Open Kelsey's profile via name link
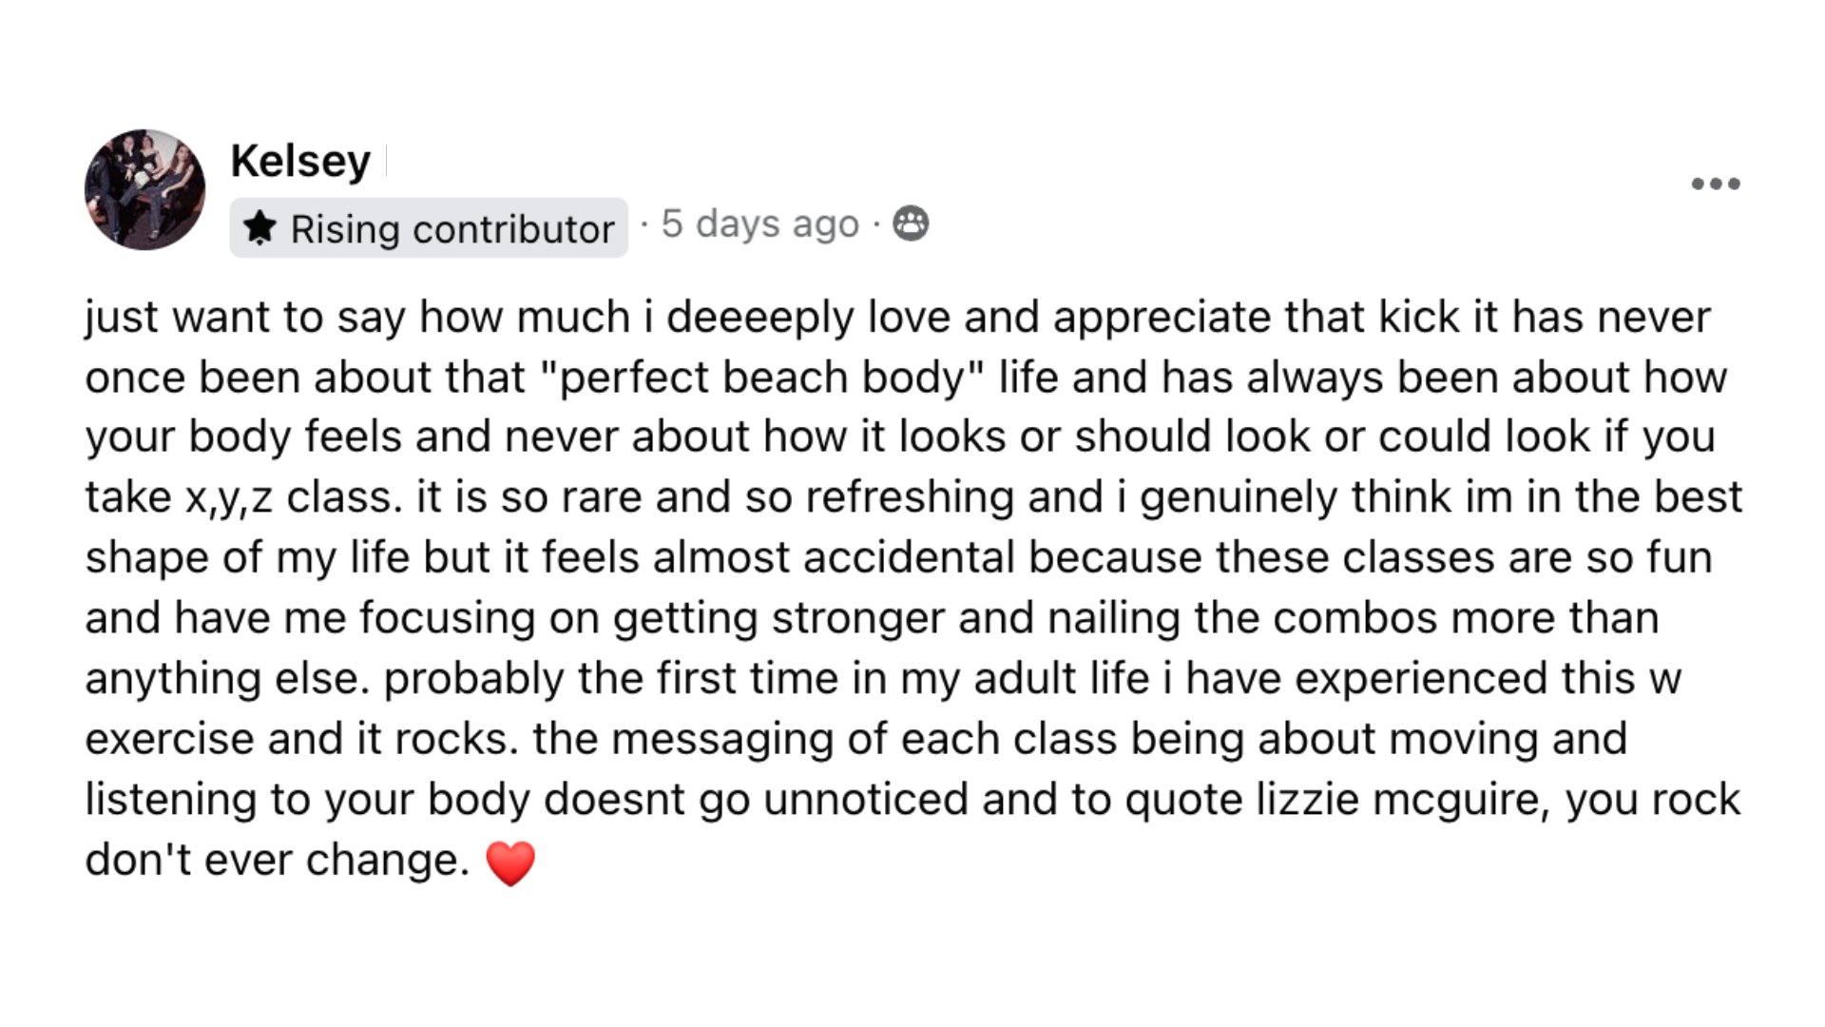The image size is (1825, 1027). click(x=300, y=161)
